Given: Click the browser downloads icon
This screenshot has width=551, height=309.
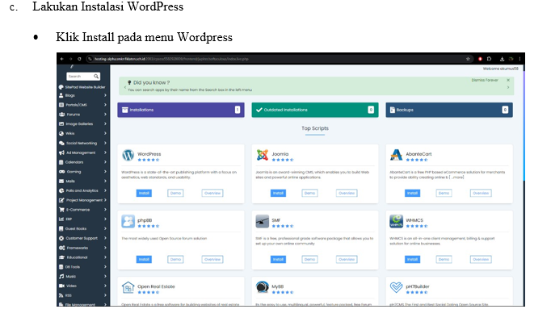Looking at the screenshot, I should click(503, 59).
